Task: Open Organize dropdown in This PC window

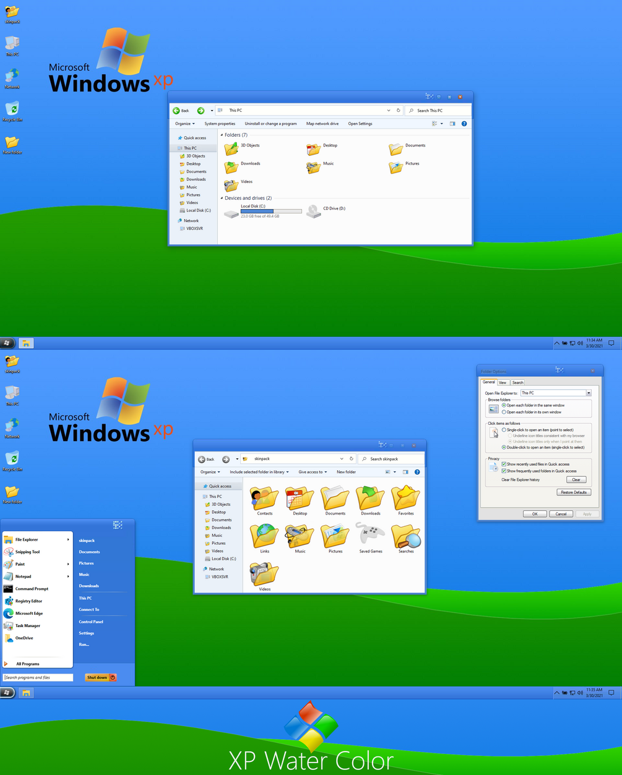Action: [x=184, y=124]
